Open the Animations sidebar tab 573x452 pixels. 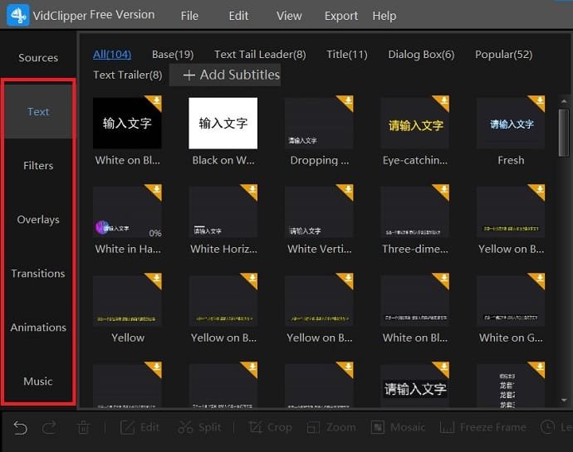coord(38,328)
